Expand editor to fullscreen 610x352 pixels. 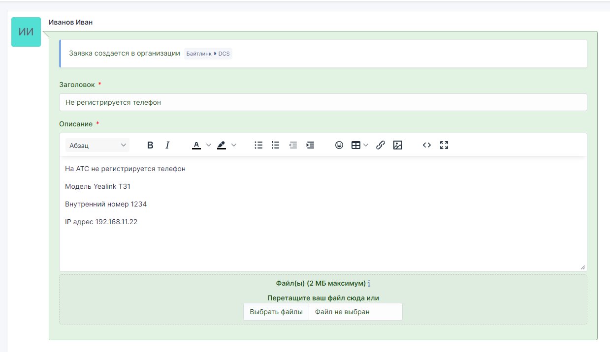[x=444, y=145]
